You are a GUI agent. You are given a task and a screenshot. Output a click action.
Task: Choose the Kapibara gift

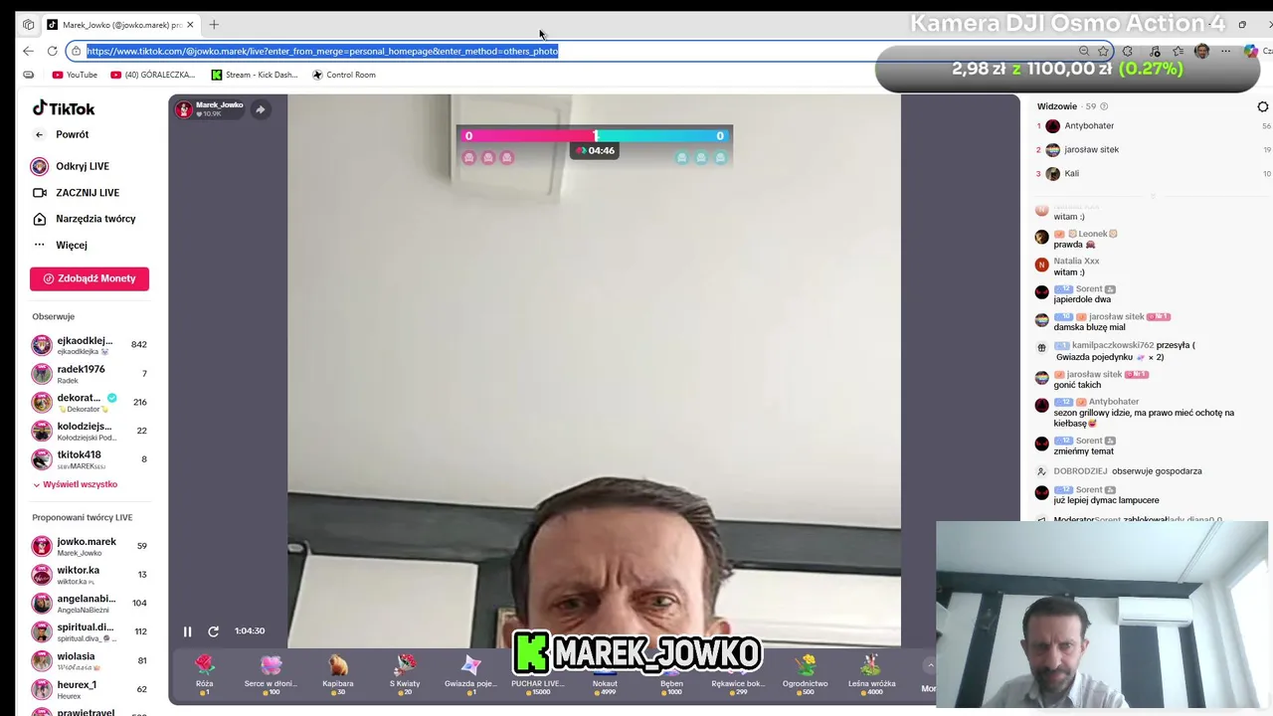coord(338,672)
